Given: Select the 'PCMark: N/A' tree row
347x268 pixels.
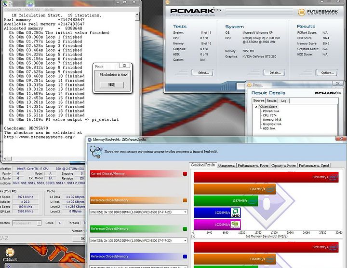Looking at the screenshot, I should tap(271, 111).
